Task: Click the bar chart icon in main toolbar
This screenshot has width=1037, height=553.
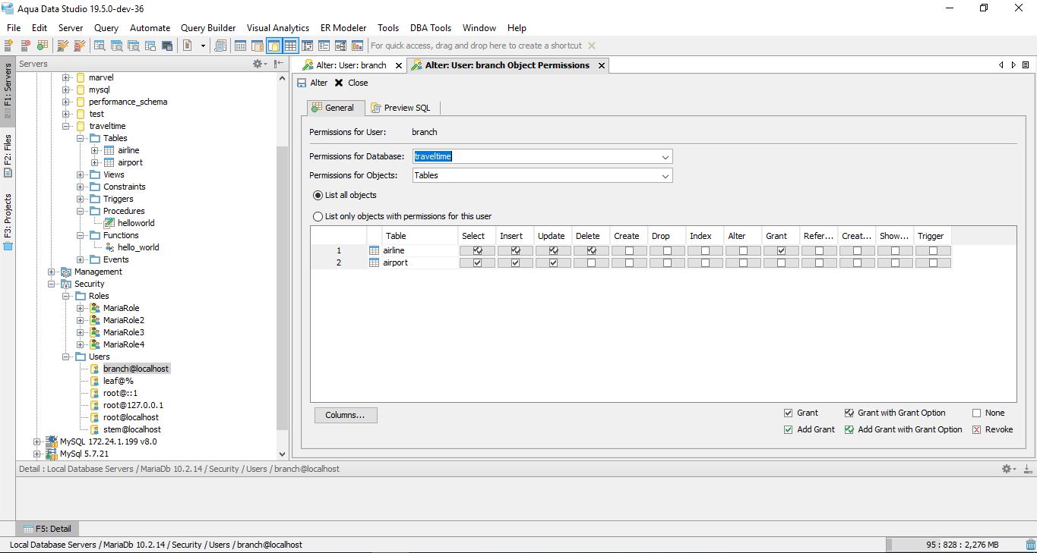Action: click(356, 46)
